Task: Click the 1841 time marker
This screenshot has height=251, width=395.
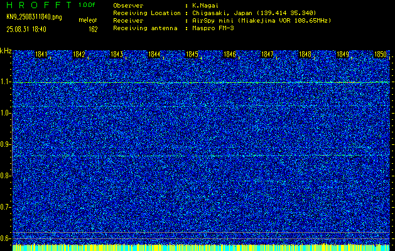Action: click(41, 54)
